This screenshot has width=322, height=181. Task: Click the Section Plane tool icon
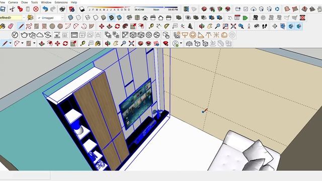coord(275,26)
